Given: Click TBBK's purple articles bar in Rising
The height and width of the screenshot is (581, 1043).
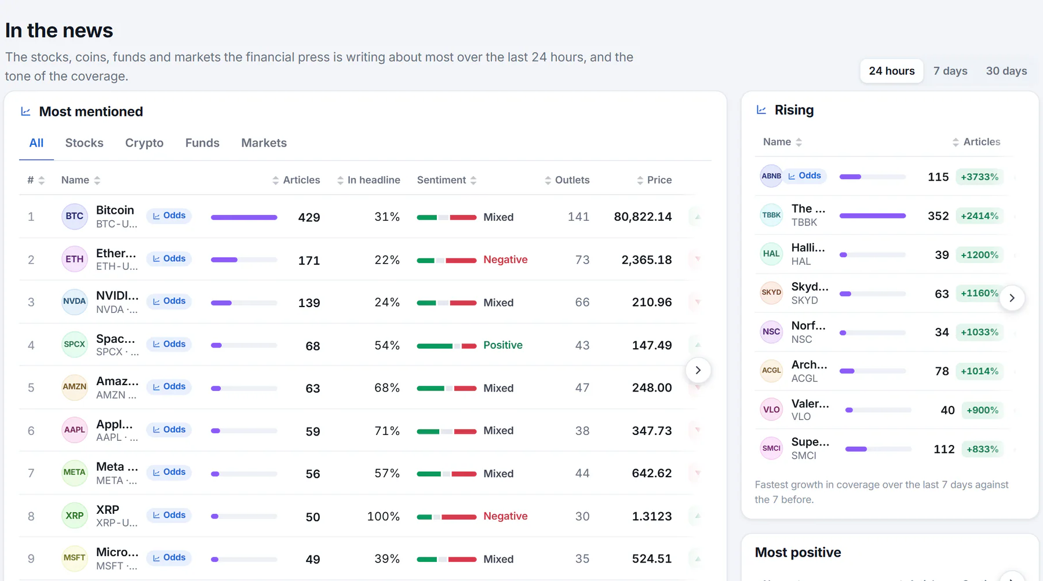Looking at the screenshot, I should pos(873,215).
